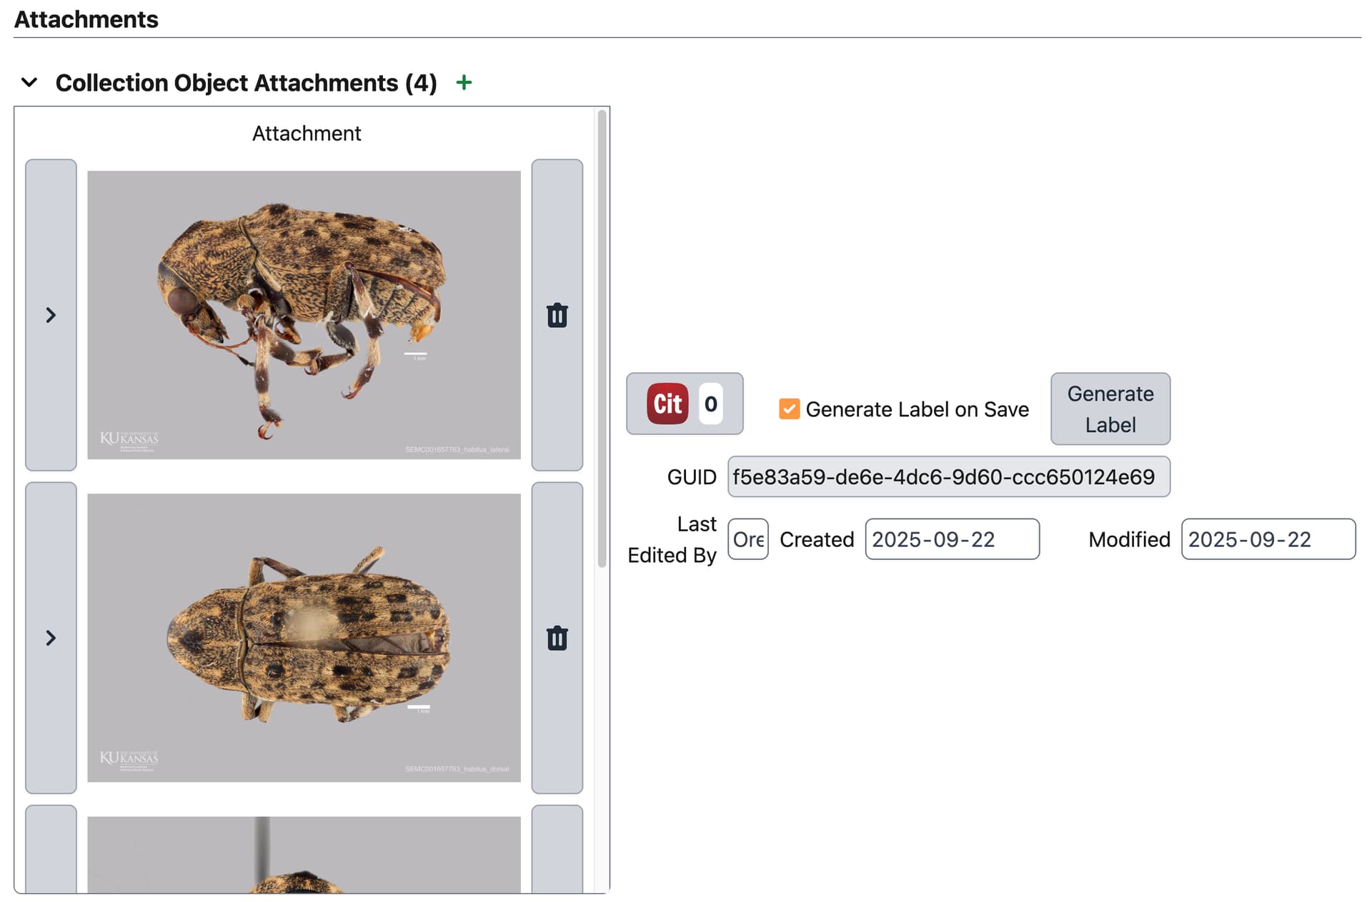Open the dorsal beetle image thumbnail
This screenshot has height=902, width=1372.
[x=304, y=637]
